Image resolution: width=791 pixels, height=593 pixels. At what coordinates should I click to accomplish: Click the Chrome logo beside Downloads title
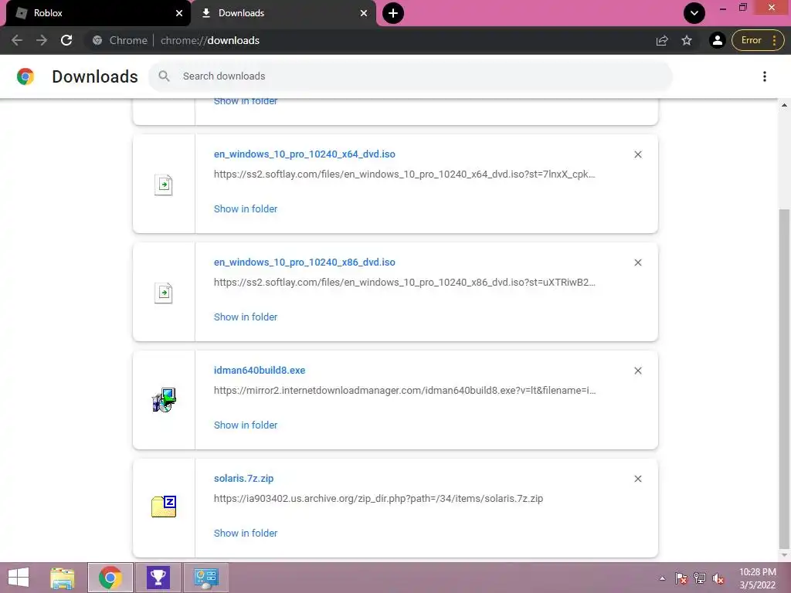25,76
